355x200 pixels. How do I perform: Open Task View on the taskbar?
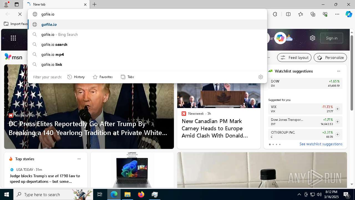click(100, 194)
